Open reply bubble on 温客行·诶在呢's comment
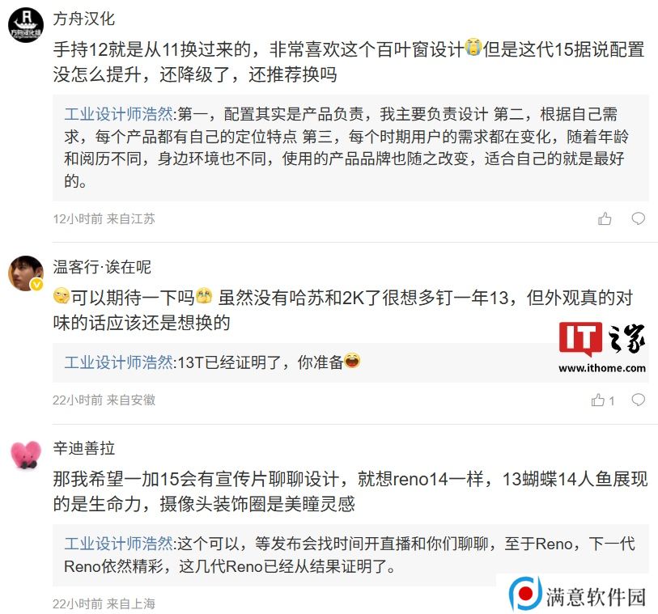Screen dimensions: 658x614 pyautogui.click(x=639, y=400)
